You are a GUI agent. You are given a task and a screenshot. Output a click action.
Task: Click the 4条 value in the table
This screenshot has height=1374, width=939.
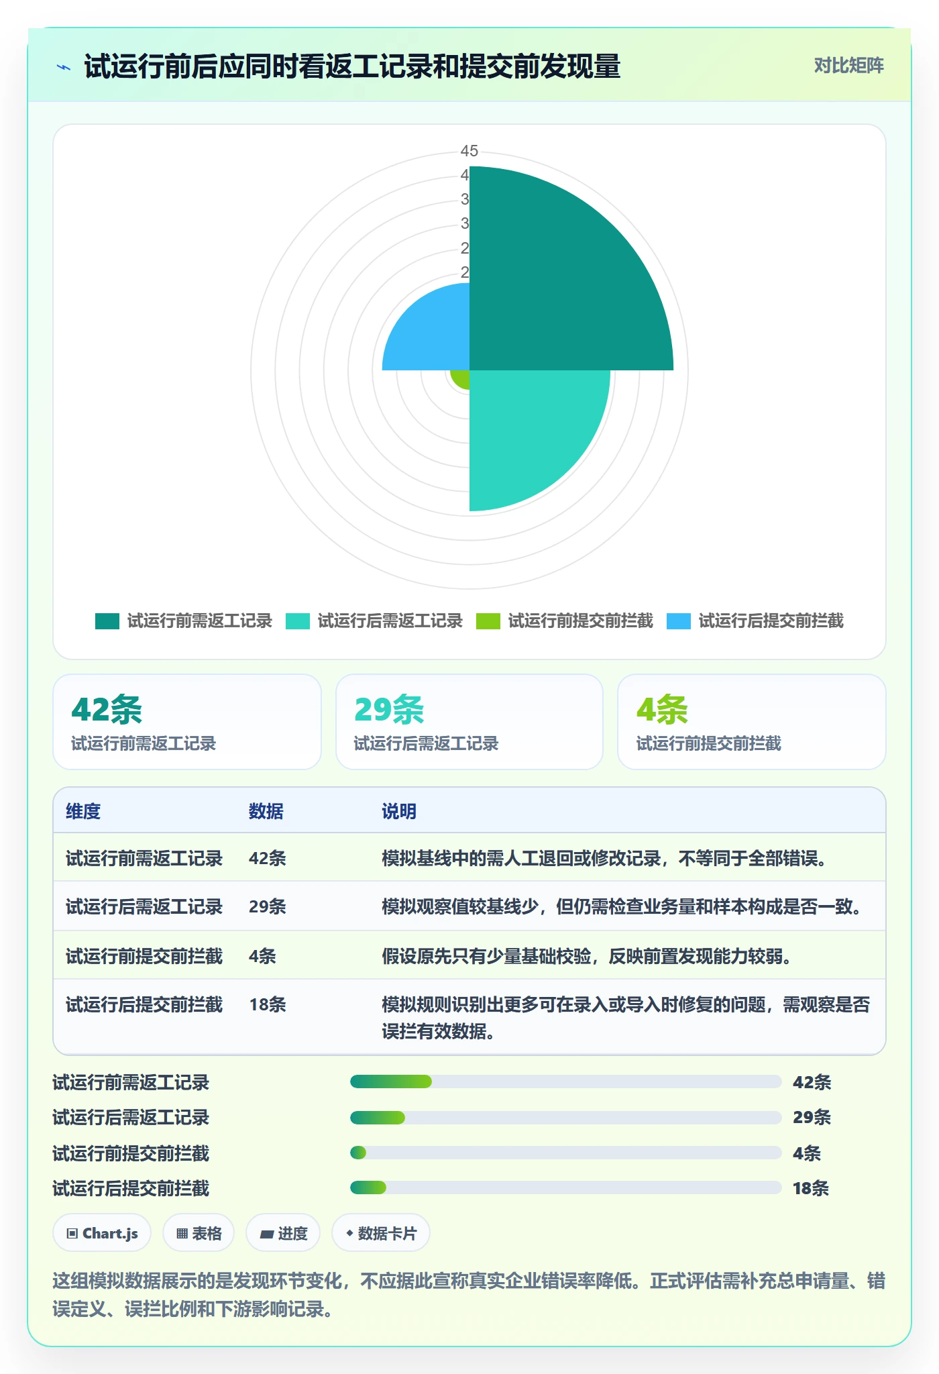pyautogui.click(x=262, y=956)
